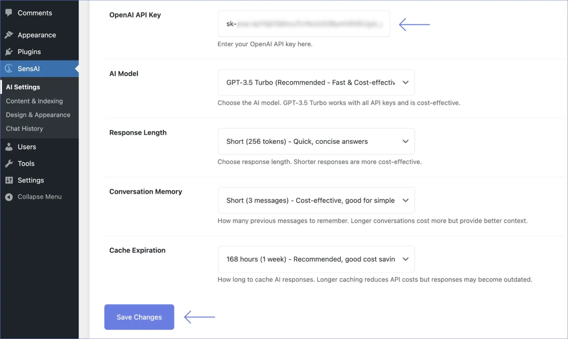Open Content & Indexing submenu item
Viewport: 568px width, 339px height.
pos(34,101)
